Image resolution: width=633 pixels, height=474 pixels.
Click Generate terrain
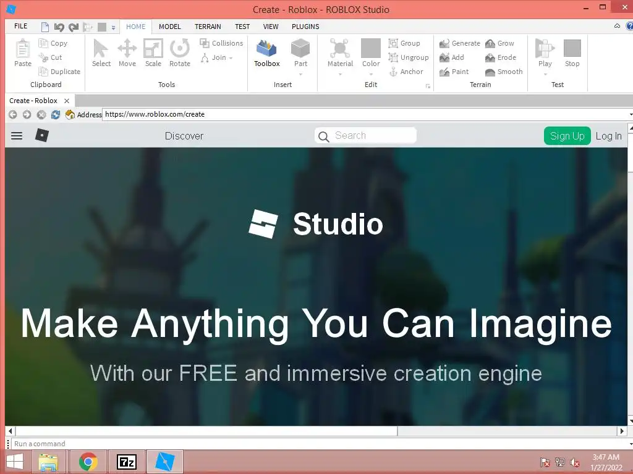pyautogui.click(x=460, y=43)
